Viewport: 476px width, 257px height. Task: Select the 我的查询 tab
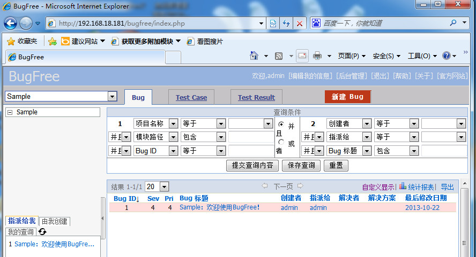pyautogui.click(x=21, y=232)
